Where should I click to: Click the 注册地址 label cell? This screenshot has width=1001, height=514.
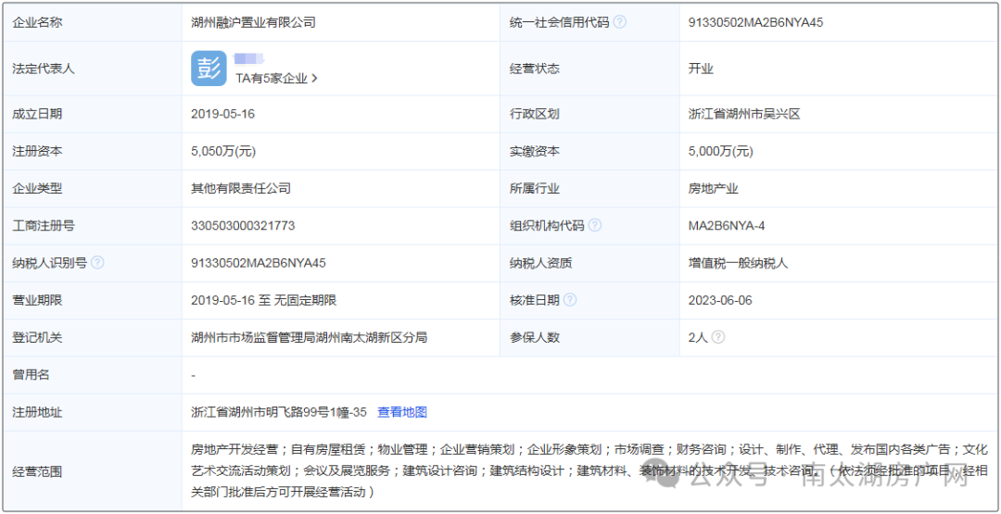pyautogui.click(x=93, y=412)
